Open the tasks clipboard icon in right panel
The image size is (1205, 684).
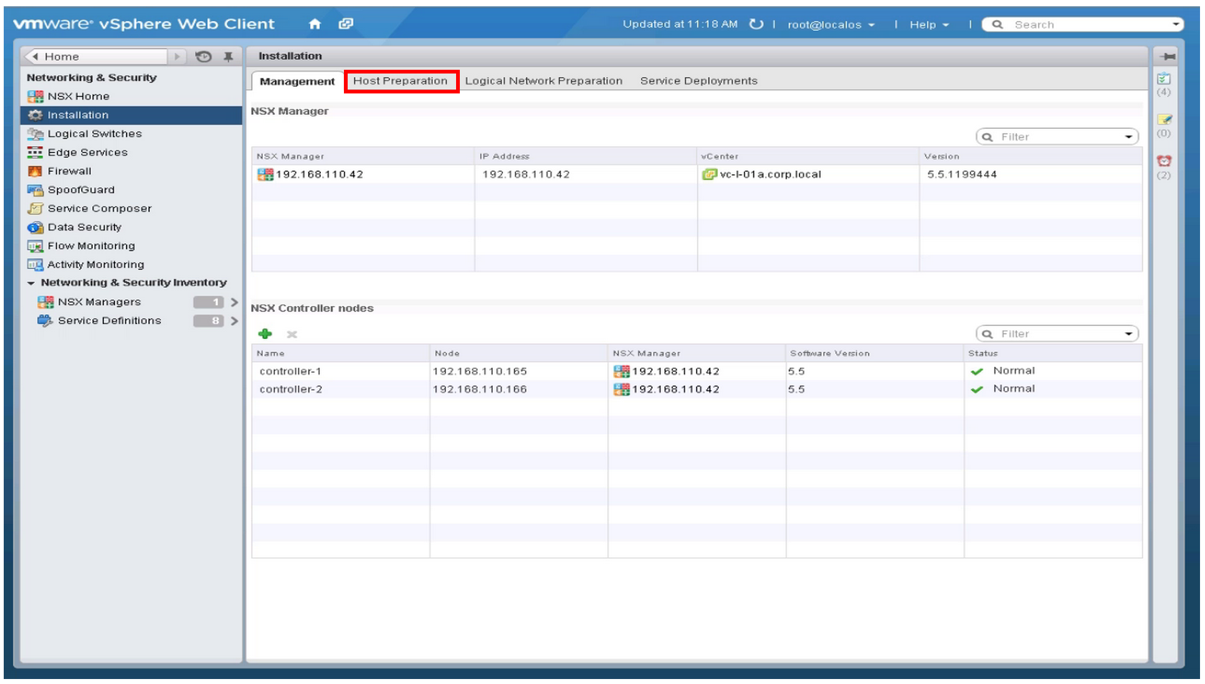click(x=1163, y=79)
